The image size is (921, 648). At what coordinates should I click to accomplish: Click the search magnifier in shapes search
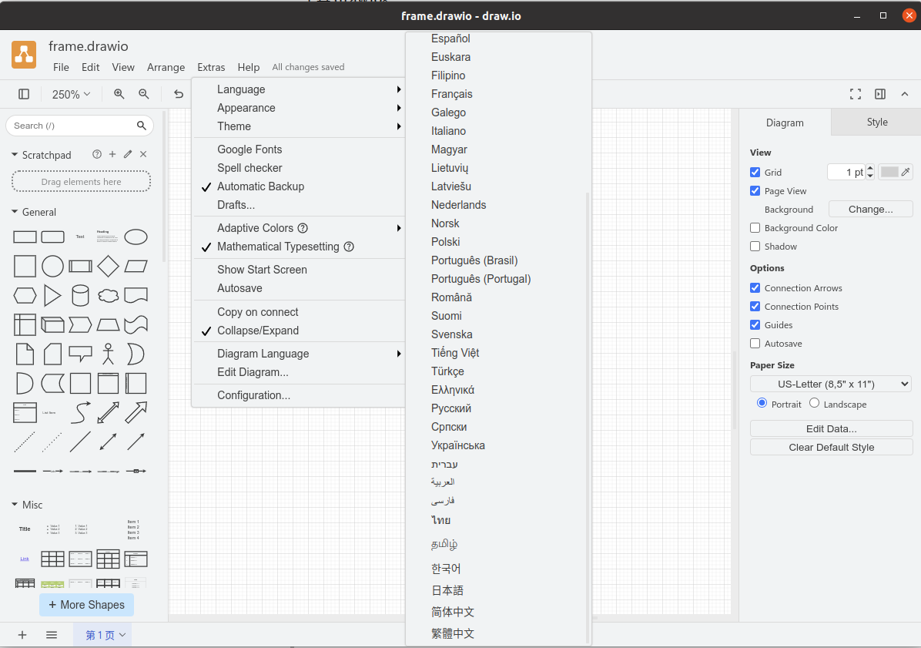point(142,126)
